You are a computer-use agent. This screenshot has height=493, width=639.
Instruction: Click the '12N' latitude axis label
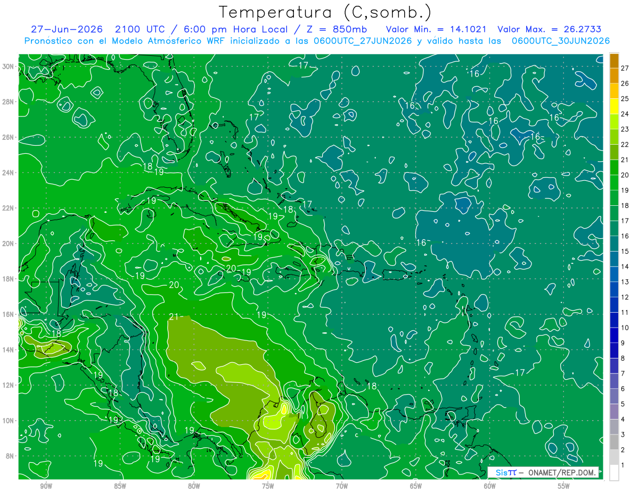coord(8,385)
